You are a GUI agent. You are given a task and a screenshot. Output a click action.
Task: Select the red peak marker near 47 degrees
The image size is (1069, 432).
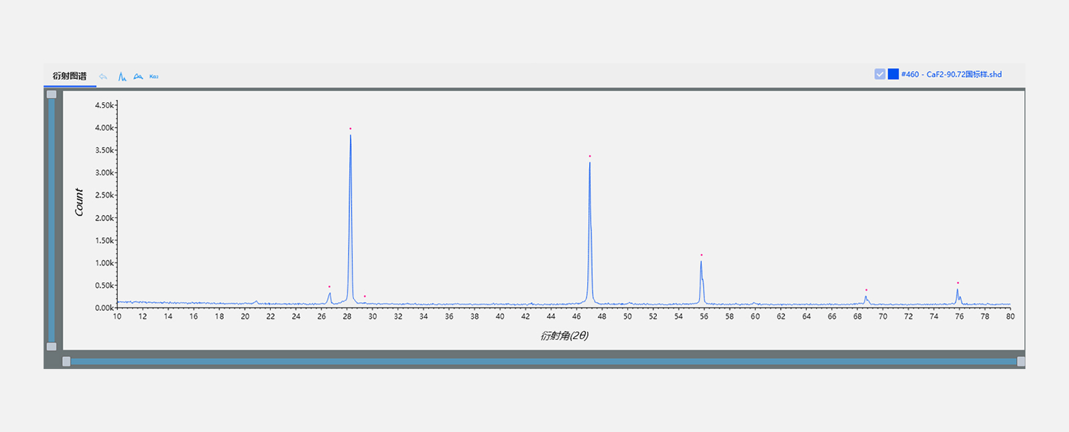pos(590,156)
